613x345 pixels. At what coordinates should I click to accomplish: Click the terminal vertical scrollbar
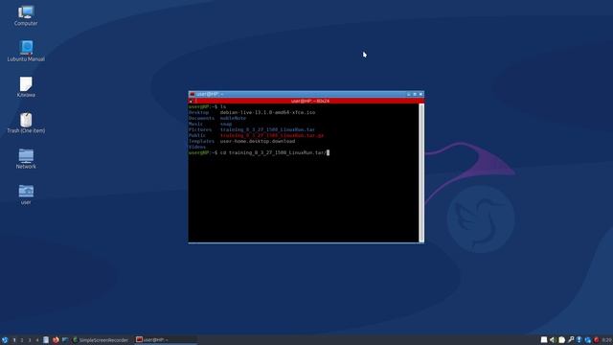click(421, 172)
